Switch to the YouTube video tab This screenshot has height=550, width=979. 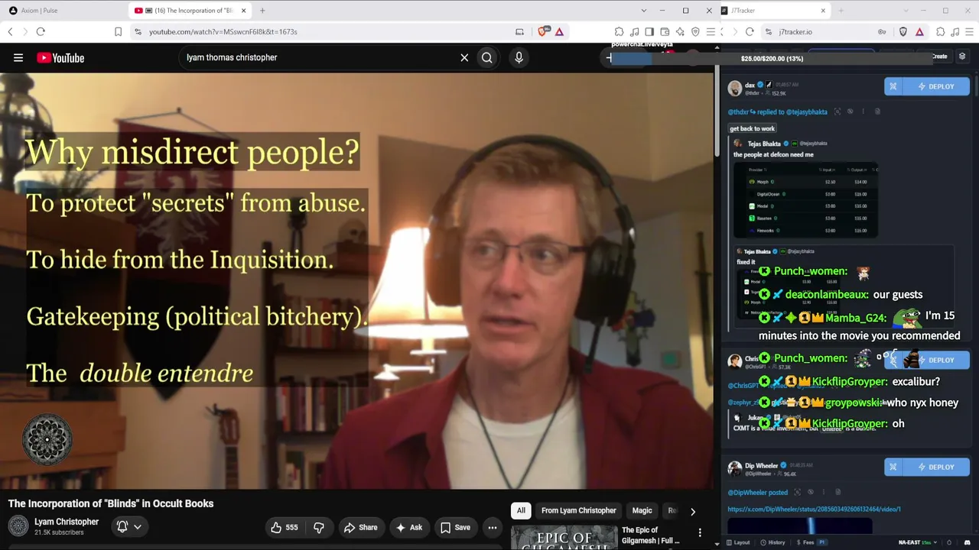click(x=190, y=11)
